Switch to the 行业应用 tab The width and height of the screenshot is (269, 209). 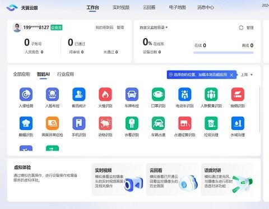(66, 74)
